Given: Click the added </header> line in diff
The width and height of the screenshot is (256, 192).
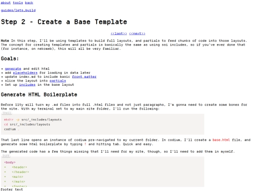Looking at the screenshot, I should [17, 172].
